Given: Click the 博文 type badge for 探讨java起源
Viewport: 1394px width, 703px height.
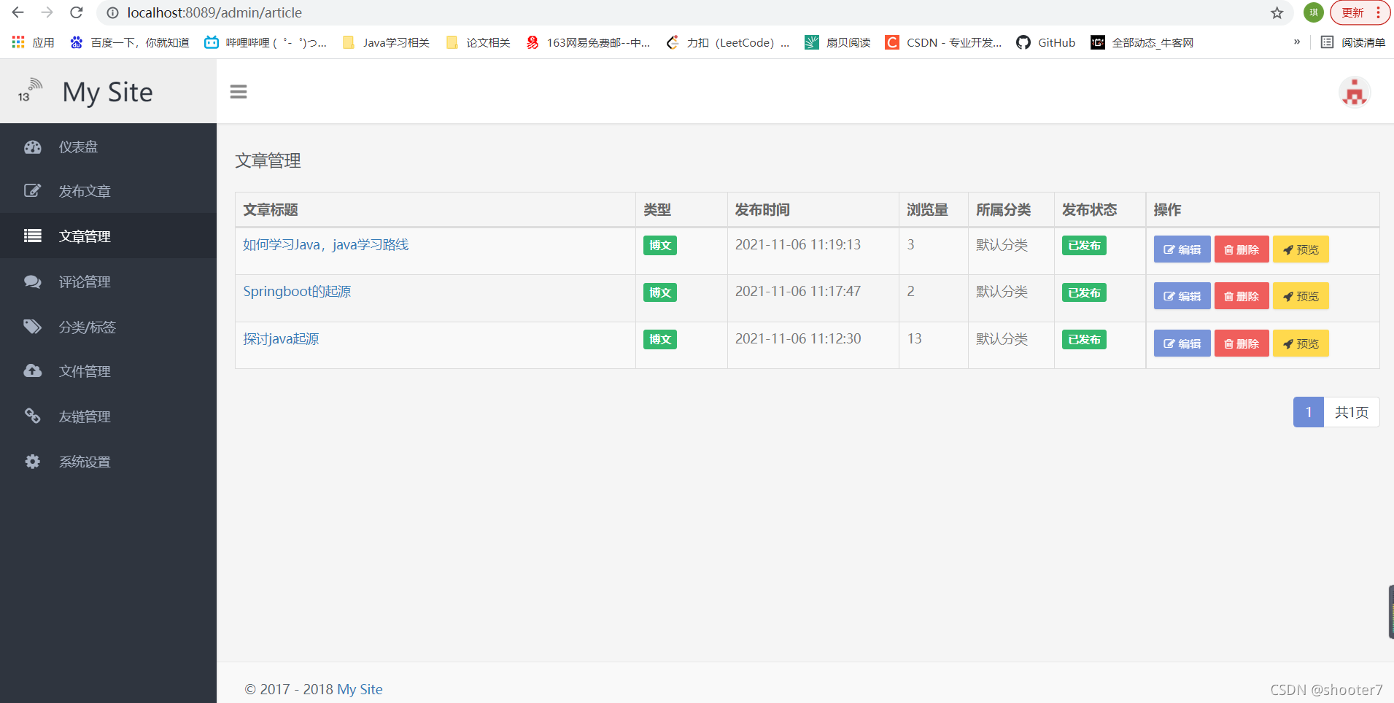Looking at the screenshot, I should (x=659, y=339).
